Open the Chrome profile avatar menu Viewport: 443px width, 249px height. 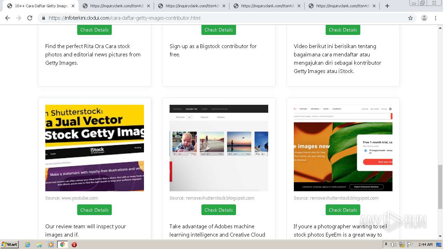pyautogui.click(x=424, y=18)
